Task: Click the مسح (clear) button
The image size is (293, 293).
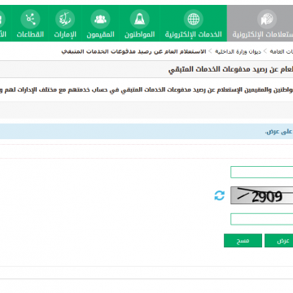Action: click(x=243, y=241)
